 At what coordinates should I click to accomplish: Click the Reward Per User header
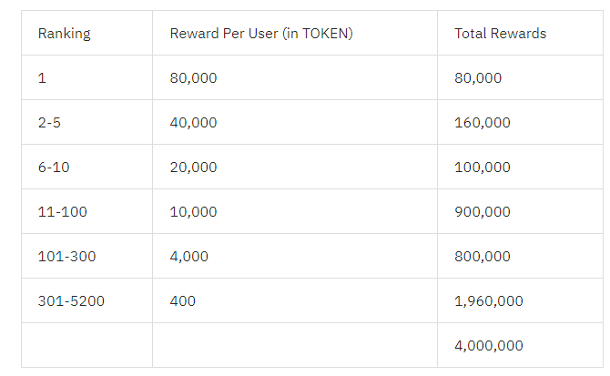[x=261, y=34]
